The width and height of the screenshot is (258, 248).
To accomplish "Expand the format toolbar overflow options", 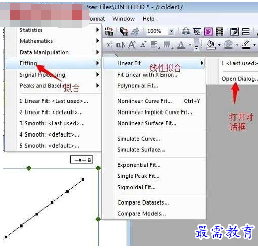I will [x=196, y=48].
